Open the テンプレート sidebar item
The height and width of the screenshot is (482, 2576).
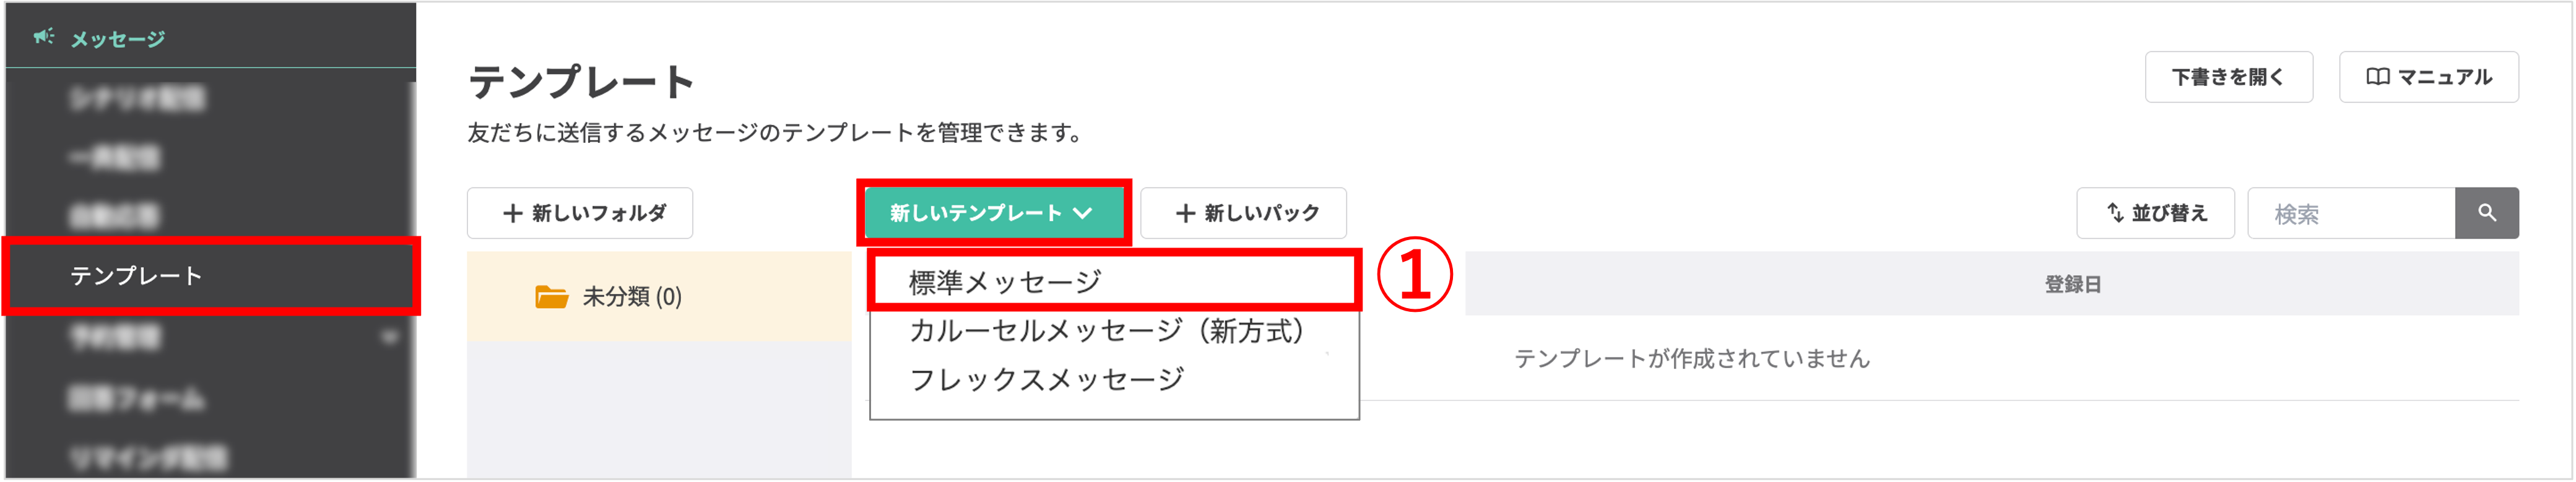[136, 276]
